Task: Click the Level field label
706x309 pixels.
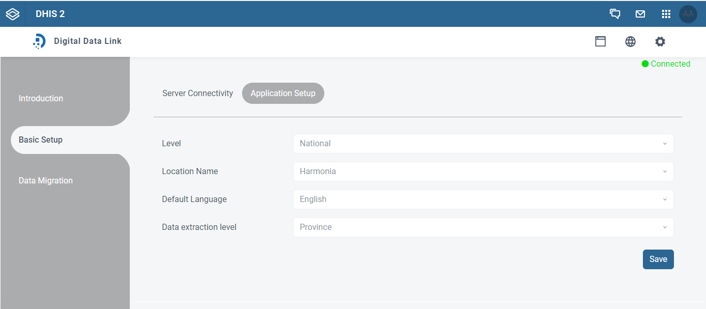Action: click(x=171, y=144)
